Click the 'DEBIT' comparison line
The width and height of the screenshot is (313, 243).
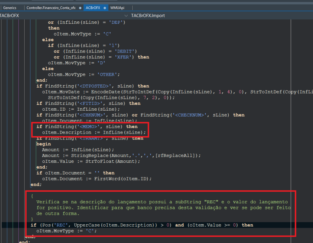pyautogui.click(x=95, y=51)
